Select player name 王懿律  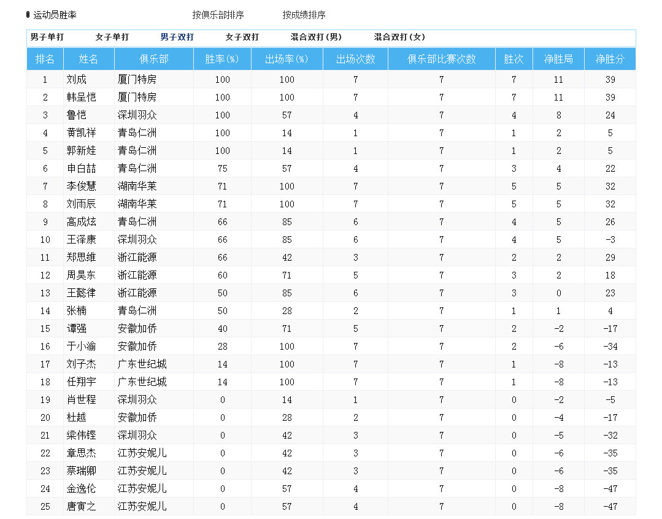click(81, 293)
